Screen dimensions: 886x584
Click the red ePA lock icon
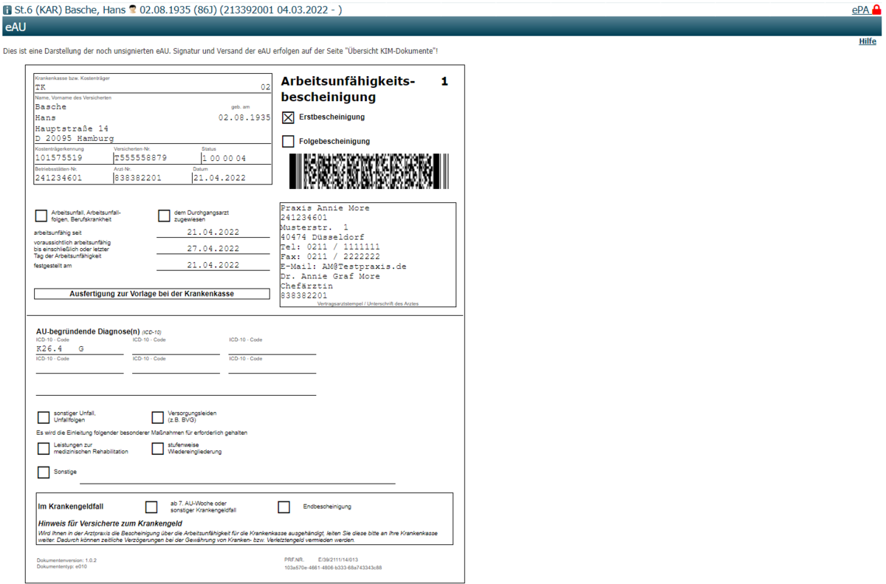[x=877, y=10]
